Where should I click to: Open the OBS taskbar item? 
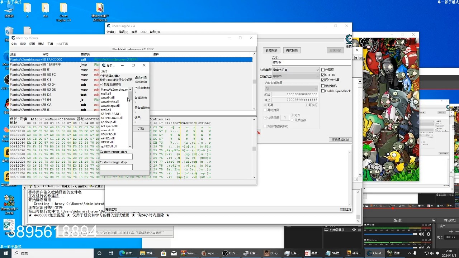pos(230,253)
